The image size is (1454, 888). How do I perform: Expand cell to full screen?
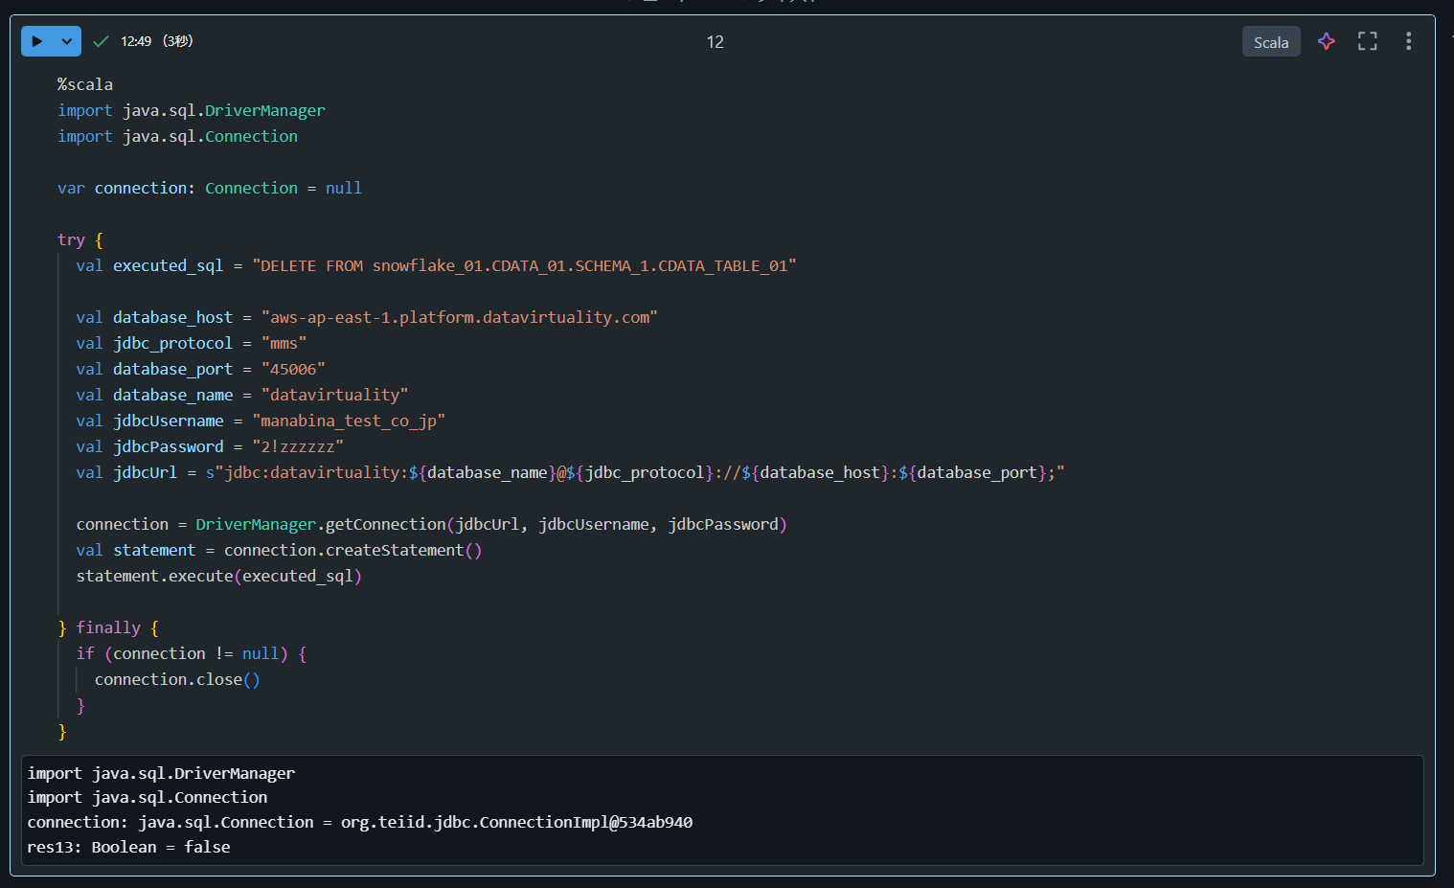pyautogui.click(x=1368, y=41)
